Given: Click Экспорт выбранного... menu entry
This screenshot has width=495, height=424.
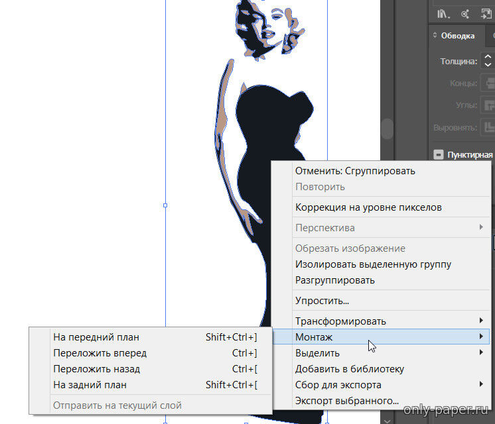Looking at the screenshot, I should click(x=347, y=401).
